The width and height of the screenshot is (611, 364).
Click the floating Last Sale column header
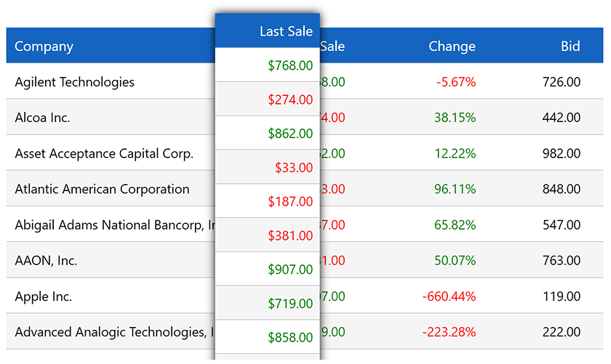(x=286, y=31)
